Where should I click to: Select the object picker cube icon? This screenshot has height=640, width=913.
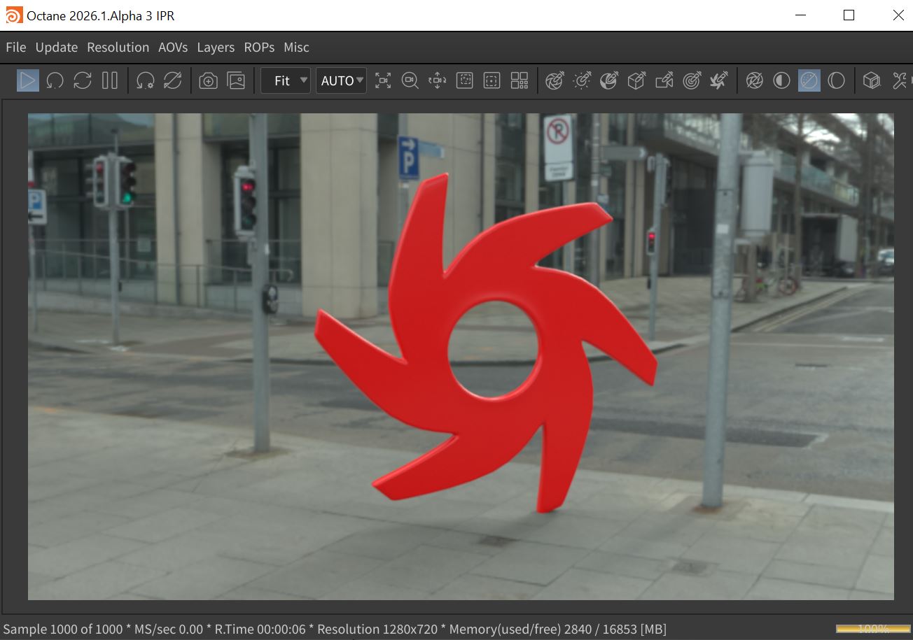tap(636, 81)
